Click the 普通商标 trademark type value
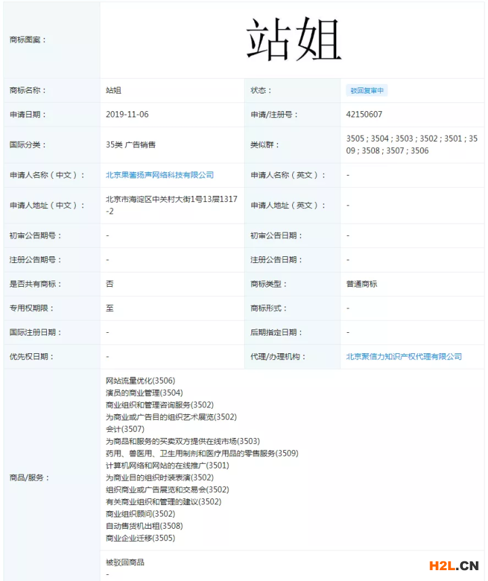This screenshot has width=488, height=581. click(x=361, y=284)
